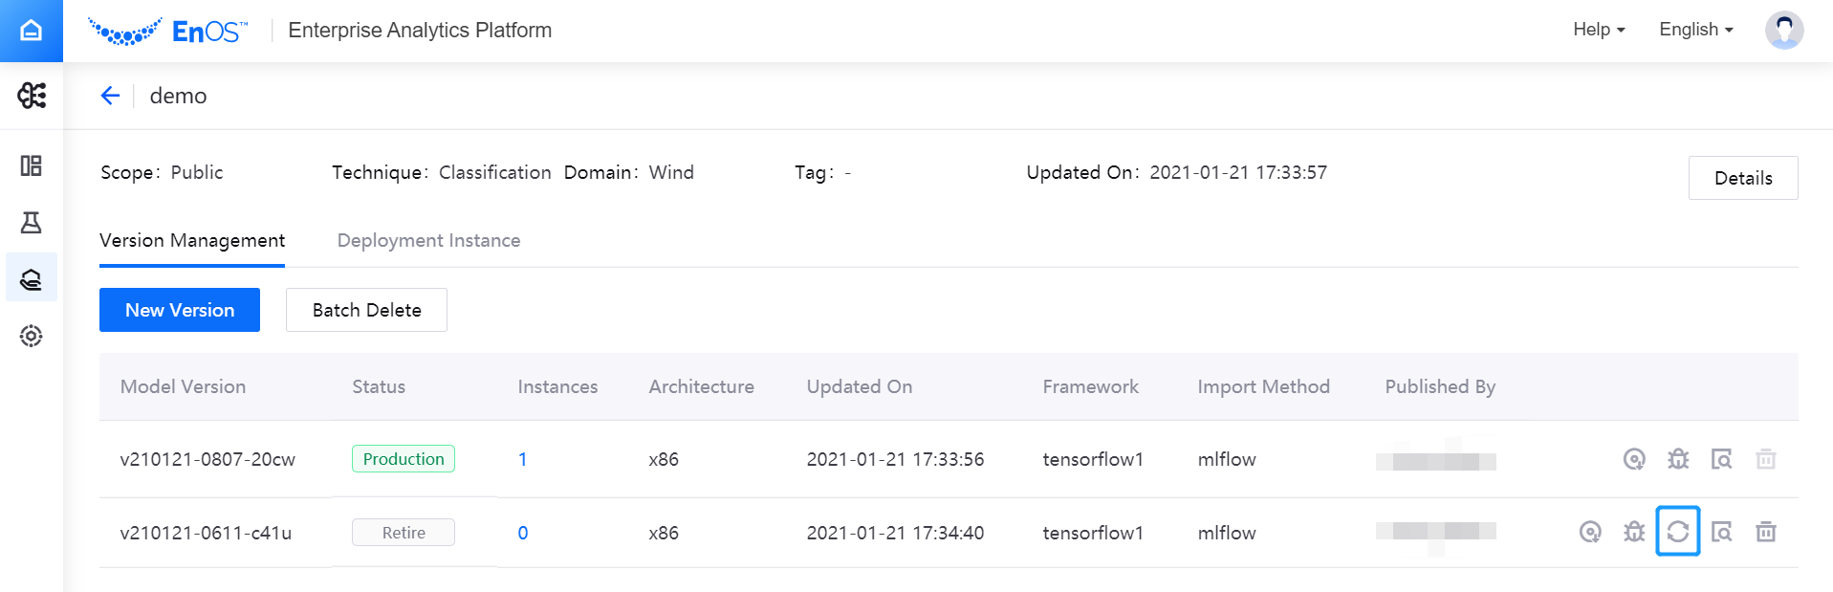Select the Version Management tab
The image size is (1833, 592).
[x=192, y=241]
